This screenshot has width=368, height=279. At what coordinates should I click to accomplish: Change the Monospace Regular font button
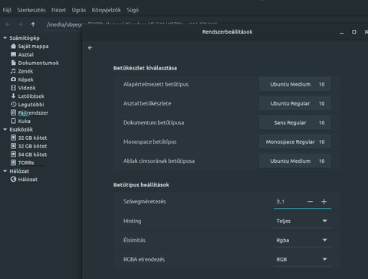(x=295, y=142)
